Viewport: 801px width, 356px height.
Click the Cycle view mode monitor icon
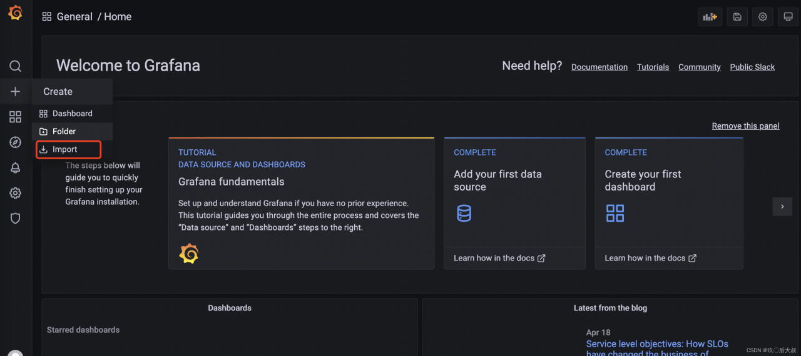(x=788, y=17)
